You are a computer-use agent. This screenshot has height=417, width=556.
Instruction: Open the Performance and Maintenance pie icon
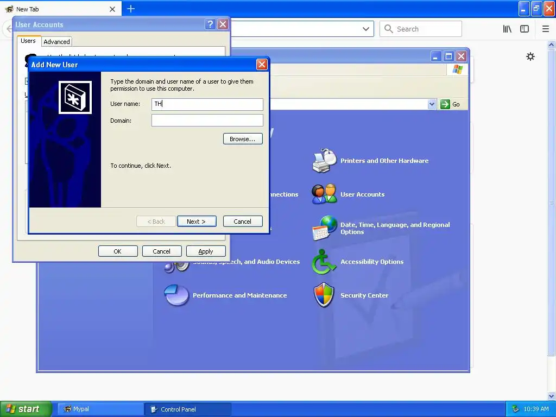[176, 295]
